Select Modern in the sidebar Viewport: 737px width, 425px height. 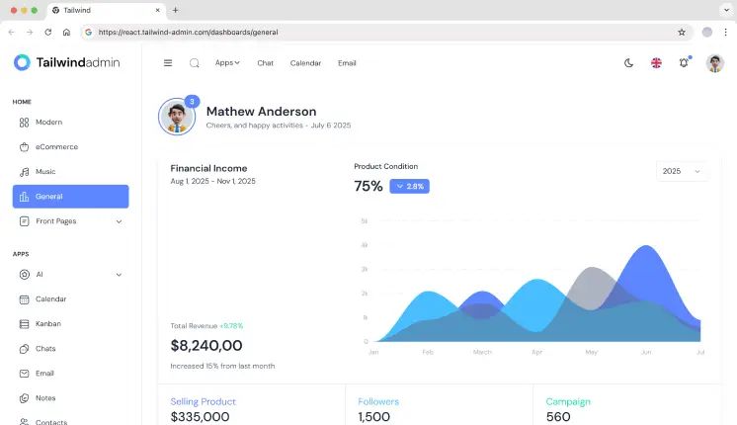click(48, 123)
